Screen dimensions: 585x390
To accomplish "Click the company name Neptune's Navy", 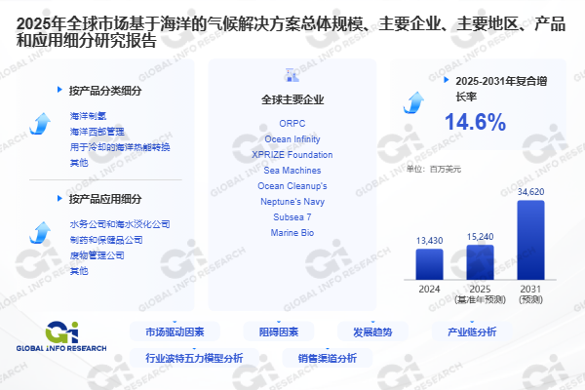I will (x=292, y=202).
